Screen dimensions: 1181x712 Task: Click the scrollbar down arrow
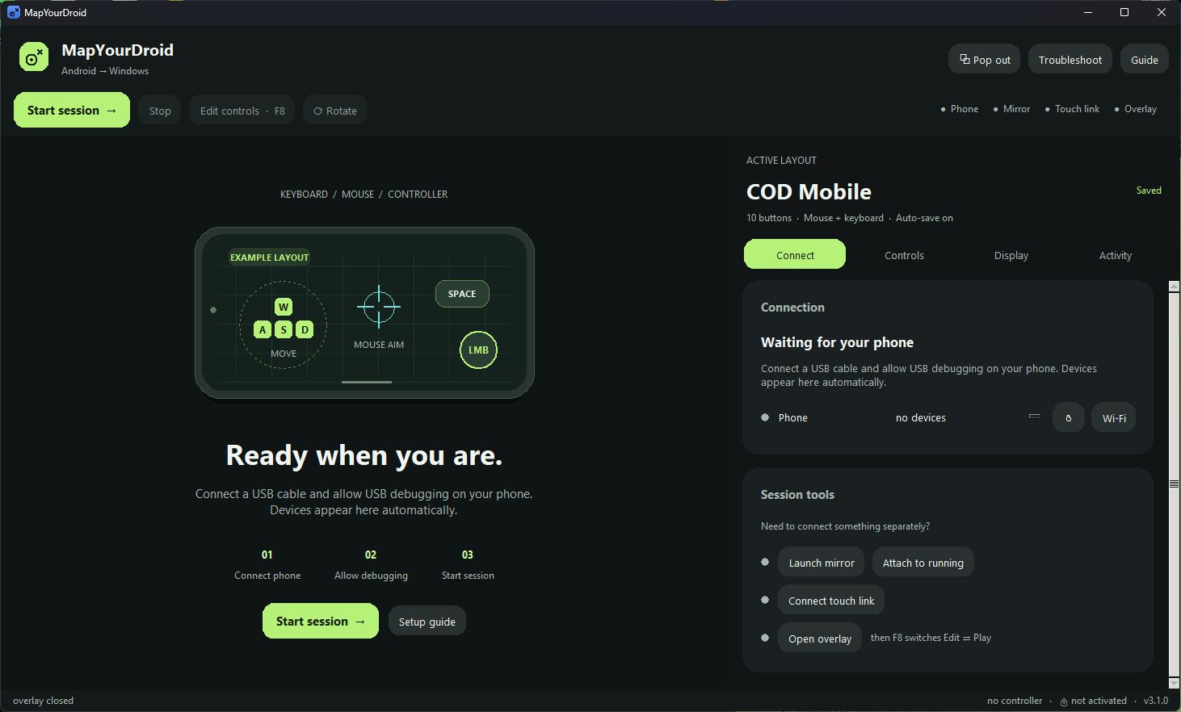(x=1175, y=683)
